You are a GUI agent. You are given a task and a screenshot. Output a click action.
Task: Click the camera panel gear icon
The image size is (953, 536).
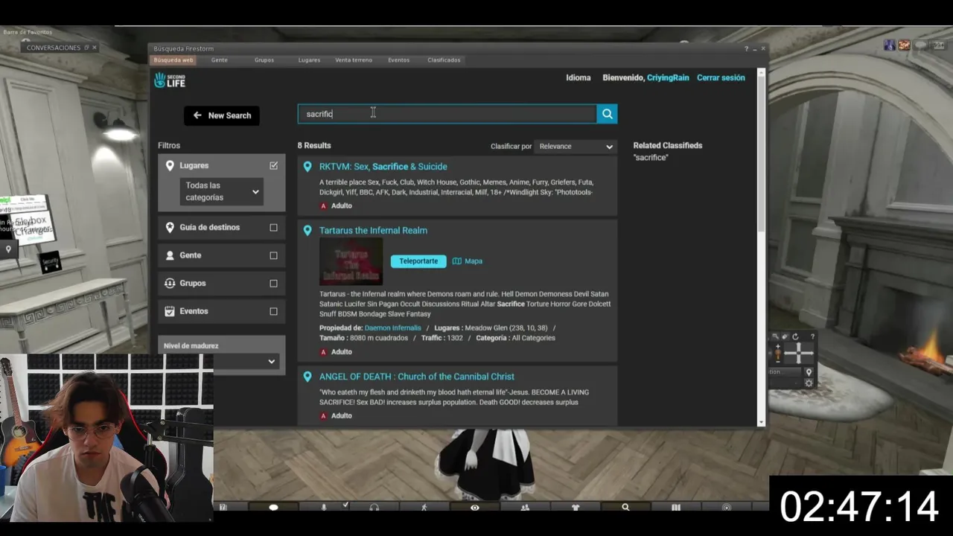click(809, 383)
